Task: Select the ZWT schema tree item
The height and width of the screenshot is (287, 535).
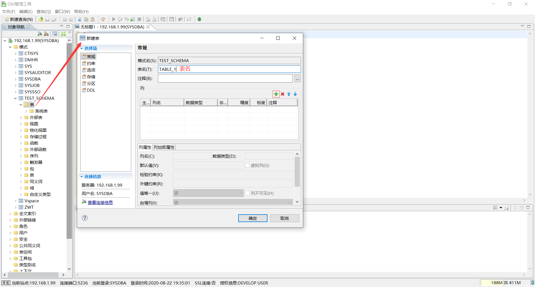Action: click(26, 207)
